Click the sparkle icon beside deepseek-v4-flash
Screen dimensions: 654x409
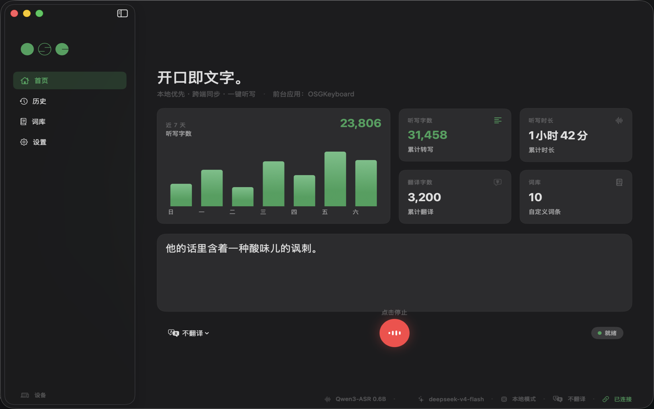click(x=421, y=399)
